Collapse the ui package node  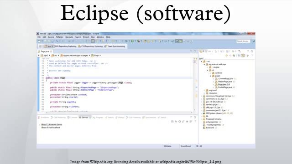(208, 70)
